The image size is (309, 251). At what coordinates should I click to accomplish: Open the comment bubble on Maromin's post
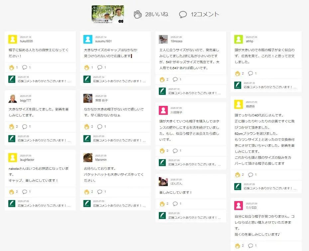(x=100, y=192)
